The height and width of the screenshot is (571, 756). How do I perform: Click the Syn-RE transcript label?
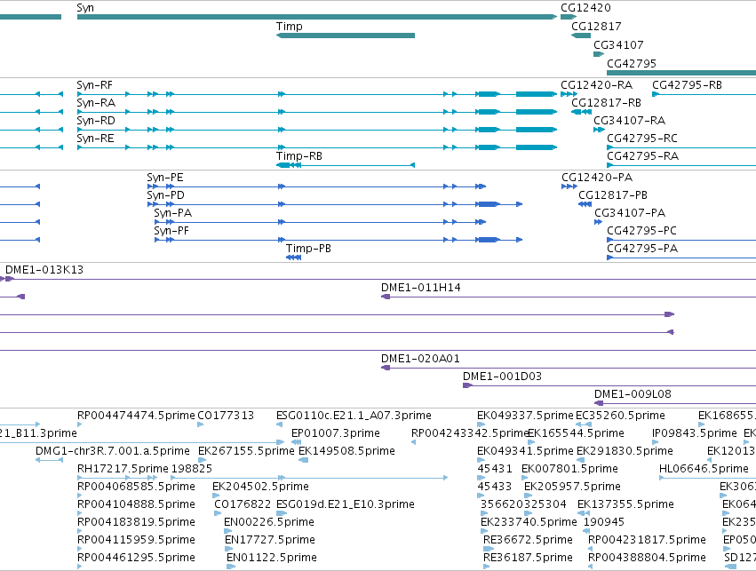(95, 139)
